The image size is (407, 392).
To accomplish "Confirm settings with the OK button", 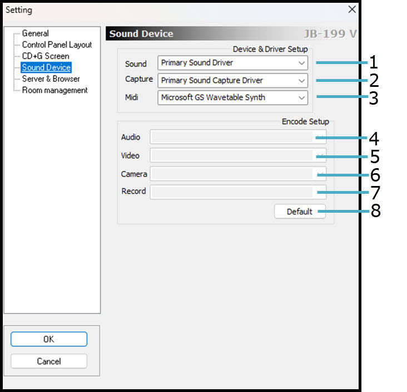I will click(49, 339).
